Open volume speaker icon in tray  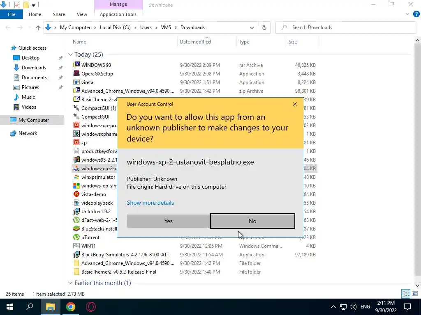pos(353,307)
